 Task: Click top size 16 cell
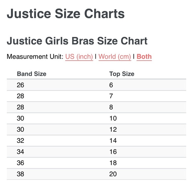point(113,152)
